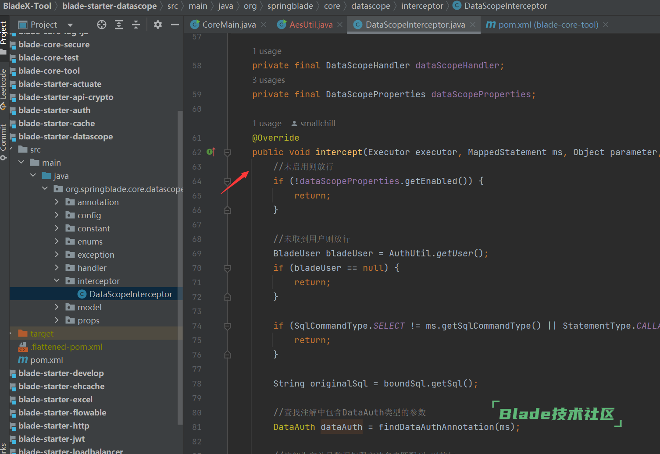Select the blade-starter-flowable module
The height and width of the screenshot is (454, 660).
click(62, 412)
